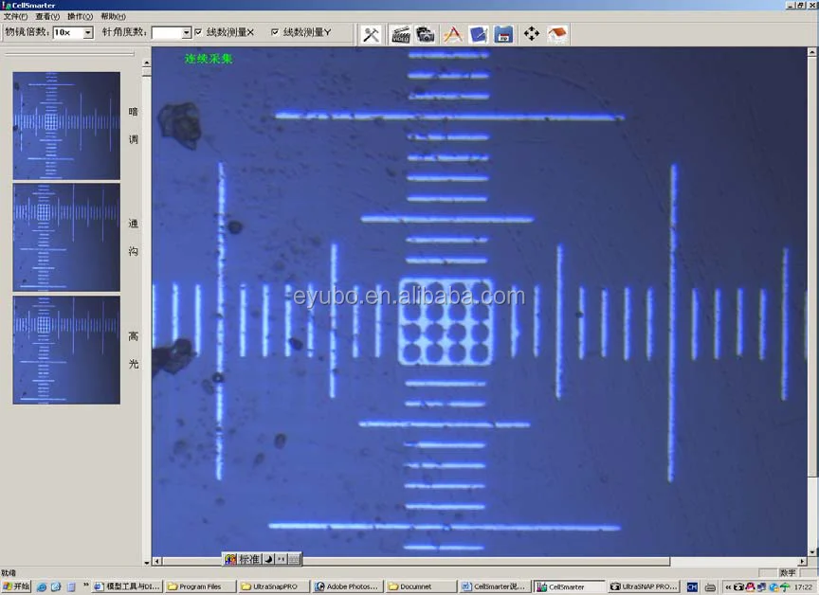The width and height of the screenshot is (819, 595).
Task: Click the orange book help icon
Action: (x=558, y=34)
